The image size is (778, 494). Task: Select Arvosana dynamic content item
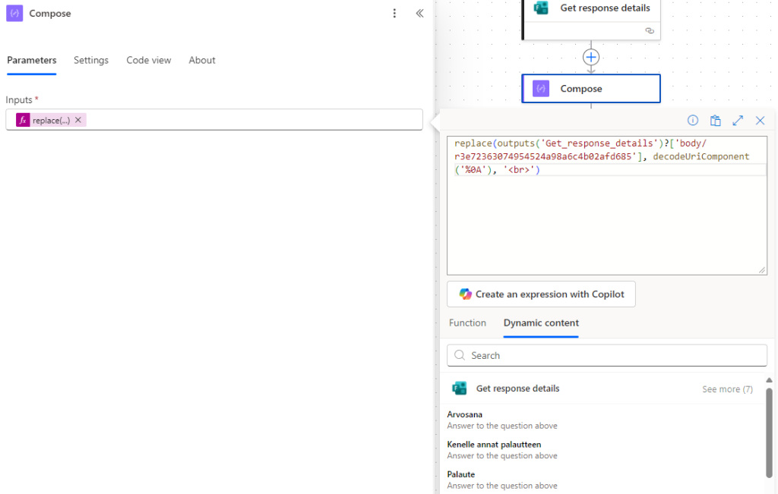[465, 414]
